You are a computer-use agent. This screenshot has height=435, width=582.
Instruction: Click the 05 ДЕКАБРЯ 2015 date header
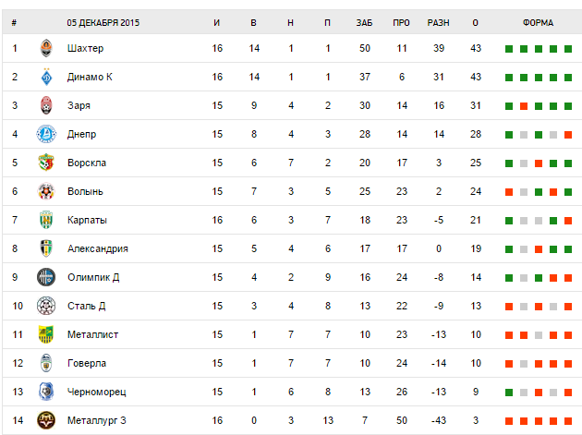click(103, 23)
